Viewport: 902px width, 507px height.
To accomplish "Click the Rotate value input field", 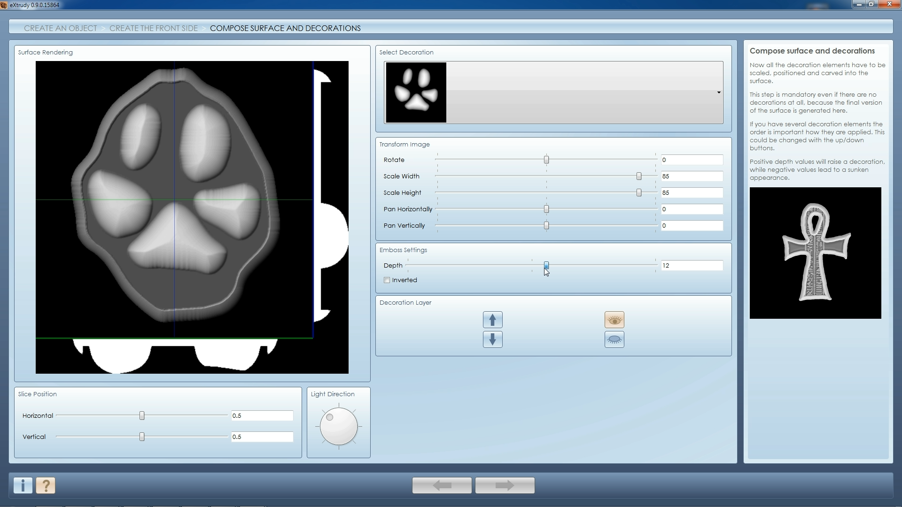I will pos(691,160).
